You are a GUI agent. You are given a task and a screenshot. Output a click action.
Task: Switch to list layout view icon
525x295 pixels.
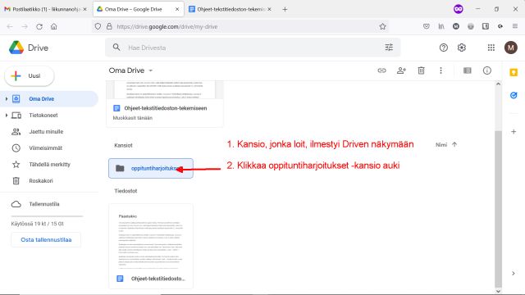[467, 70]
